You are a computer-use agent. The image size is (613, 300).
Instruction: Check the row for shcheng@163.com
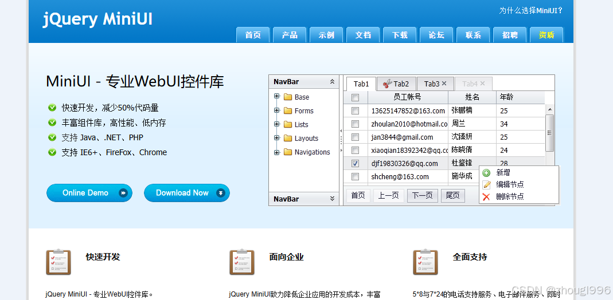[x=355, y=177]
